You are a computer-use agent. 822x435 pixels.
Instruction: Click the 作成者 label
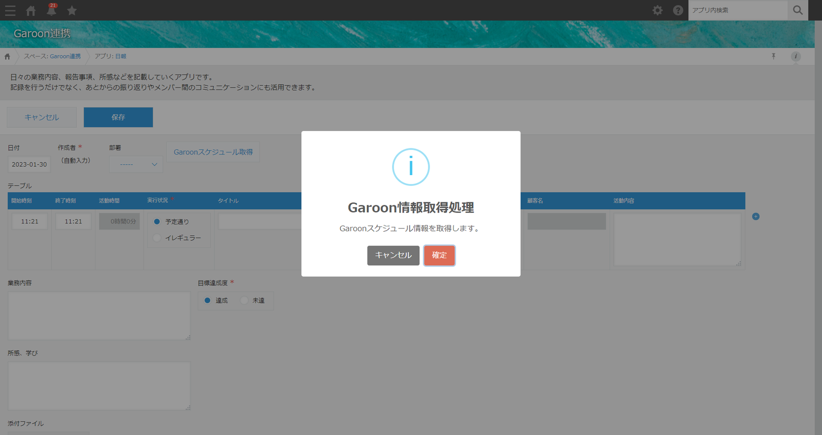pos(67,148)
